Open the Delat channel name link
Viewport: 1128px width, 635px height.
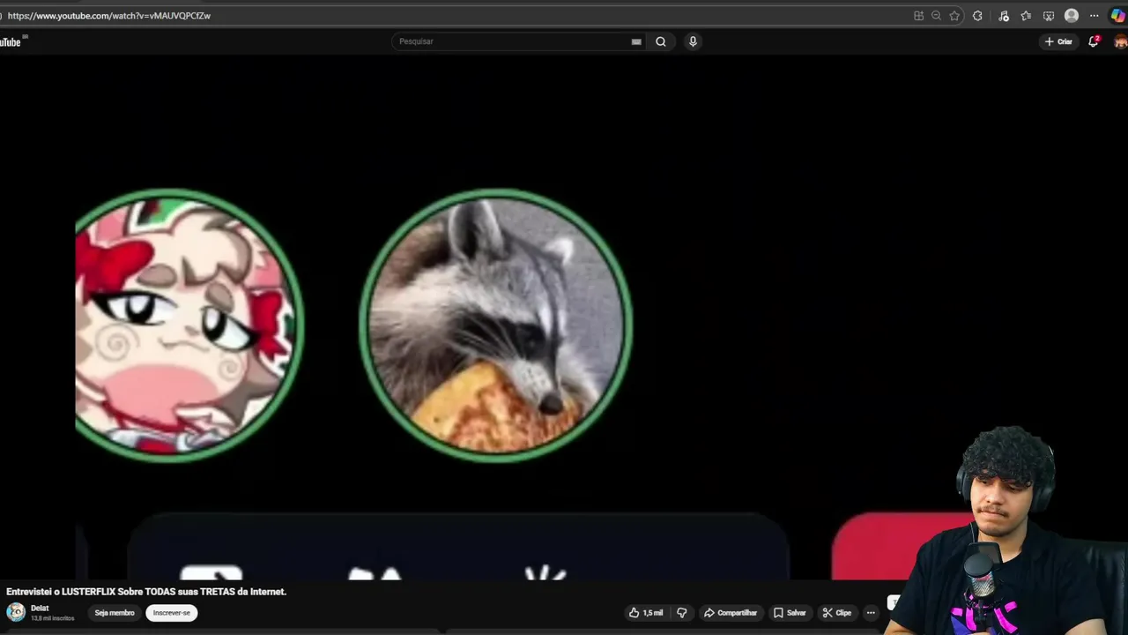pyautogui.click(x=40, y=609)
